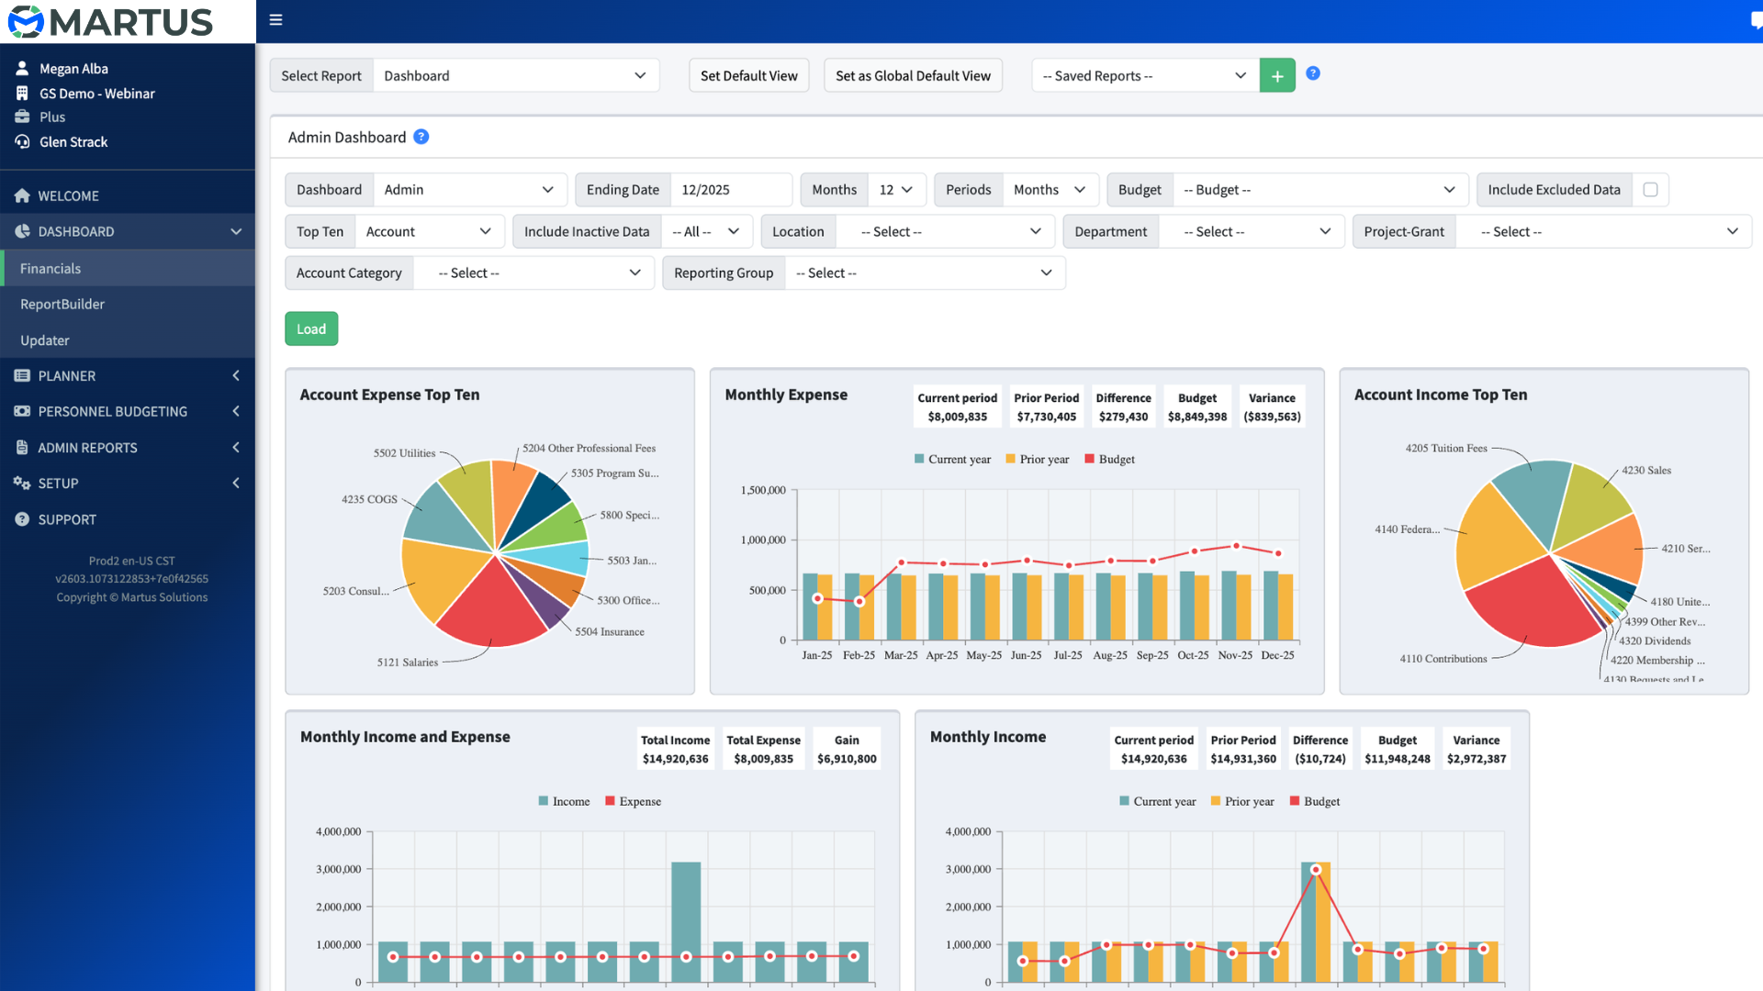Image resolution: width=1763 pixels, height=991 pixels.
Task: Open the Account Category dropdown
Action: coord(533,273)
